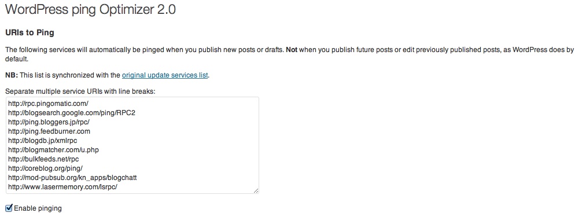Click the 'The following services' description sentence

289,54
